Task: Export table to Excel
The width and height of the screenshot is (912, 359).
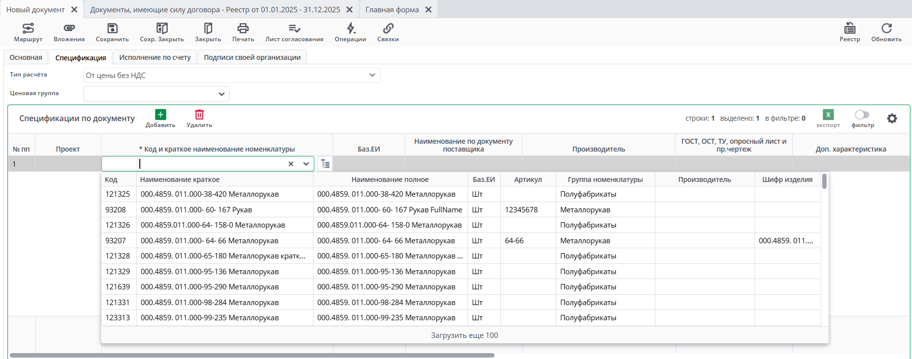Action: 828,115
